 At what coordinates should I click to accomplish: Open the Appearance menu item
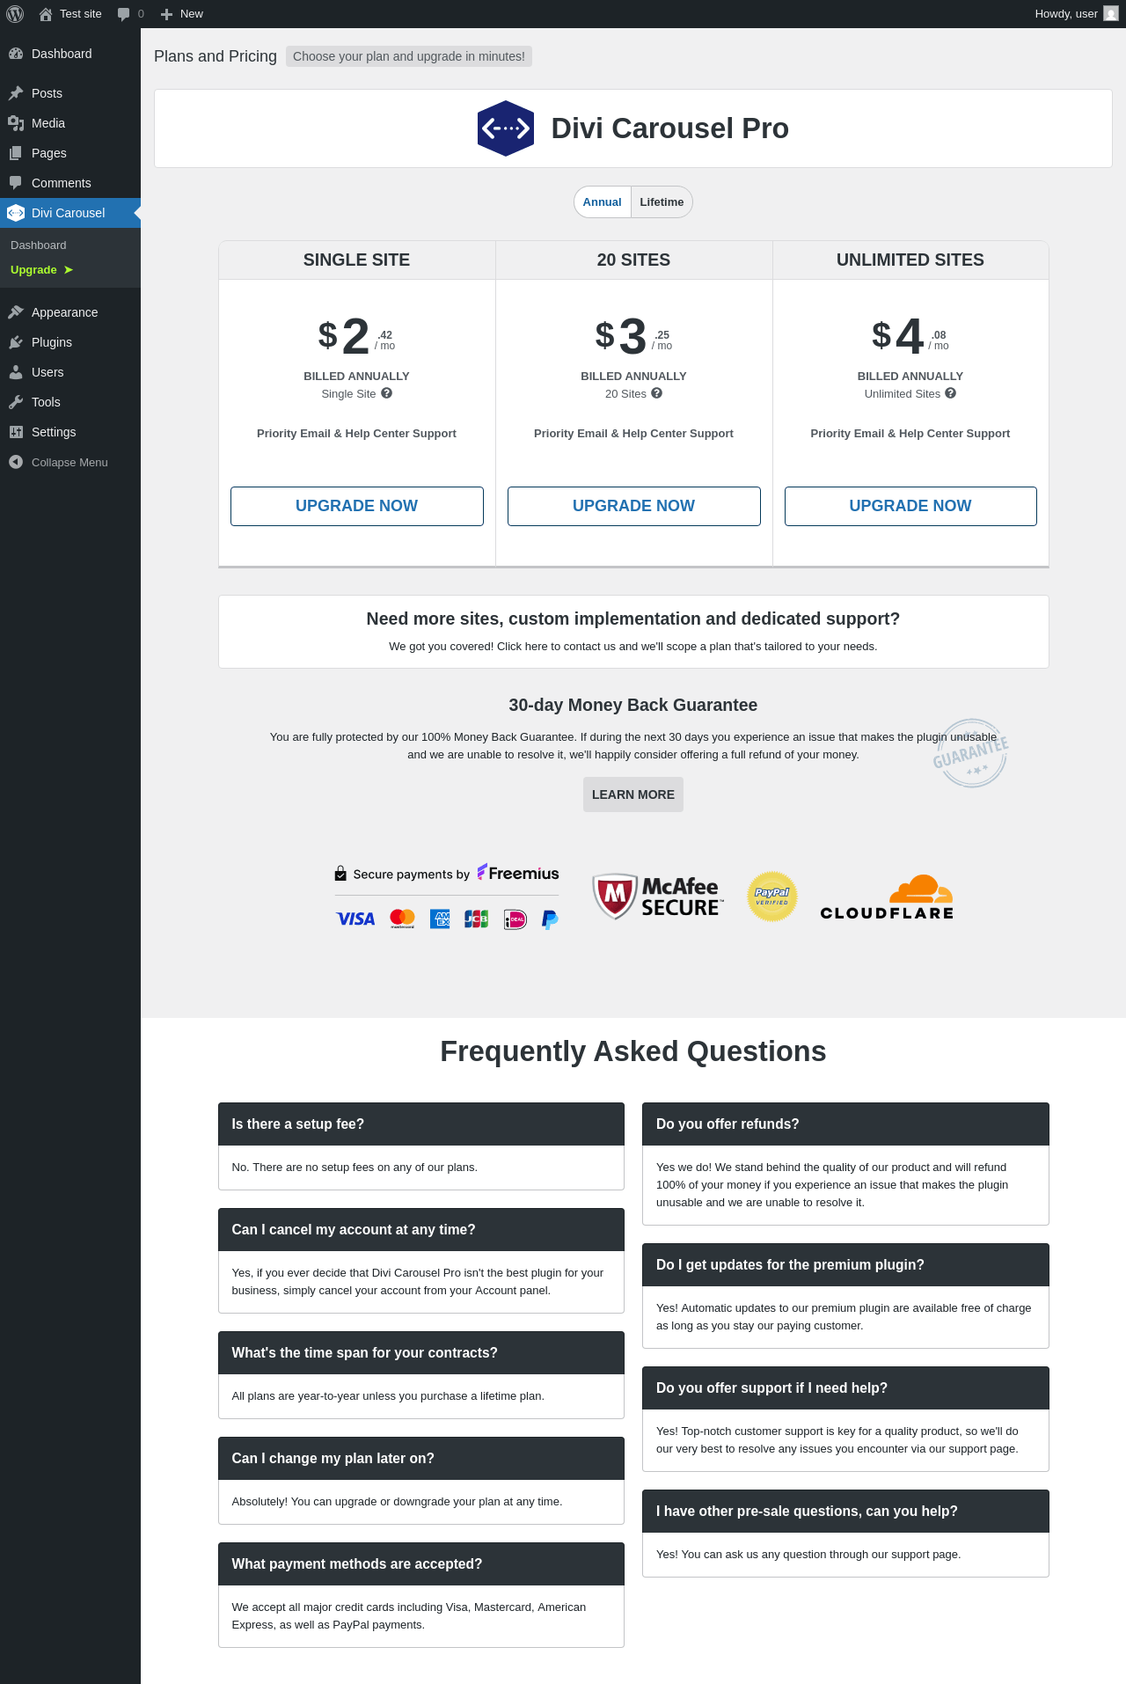70,312
